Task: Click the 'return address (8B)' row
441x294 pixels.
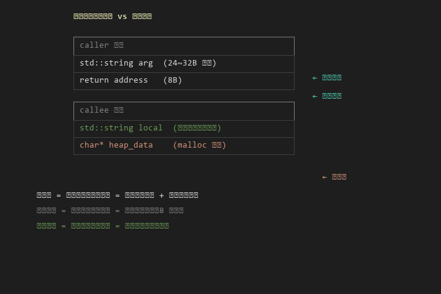Action: (x=184, y=81)
